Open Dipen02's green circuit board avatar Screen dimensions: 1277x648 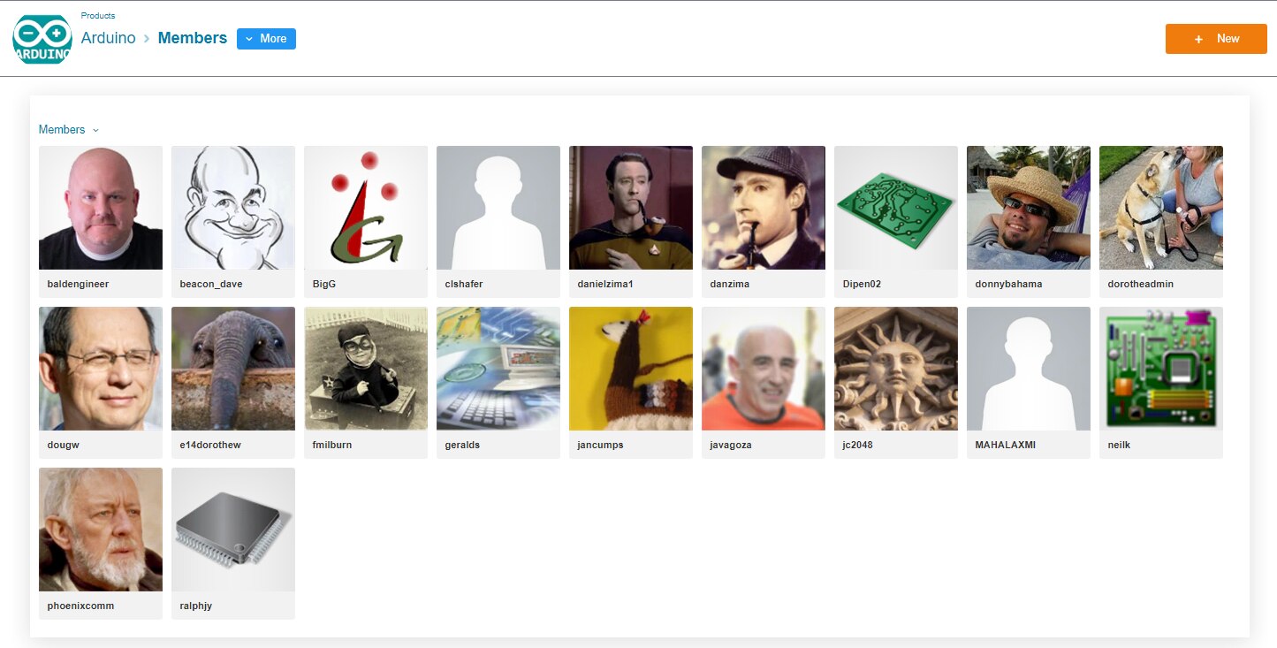click(896, 208)
